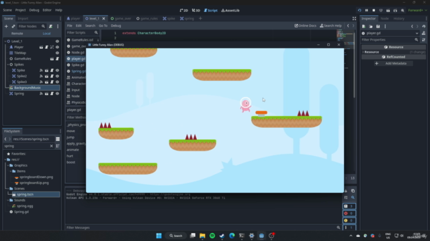Open script attached to Player node
Image resolution: width=430 pixels, height=241 pixels.
coord(46,47)
